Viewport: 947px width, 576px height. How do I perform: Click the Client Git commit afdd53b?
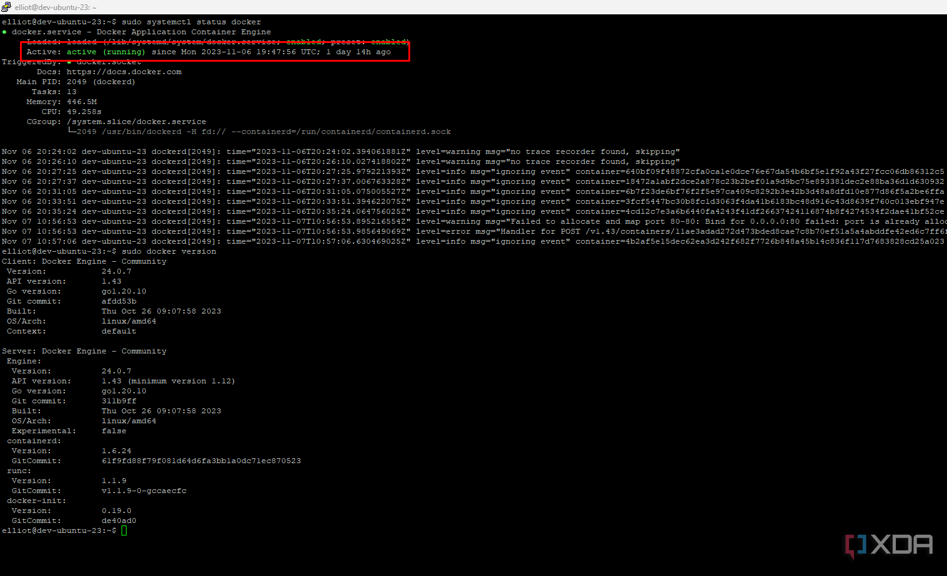pyautogui.click(x=119, y=301)
